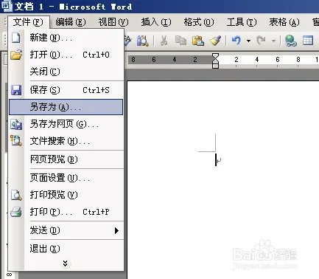Open the Redo history dropdown arrow

(x=273, y=41)
